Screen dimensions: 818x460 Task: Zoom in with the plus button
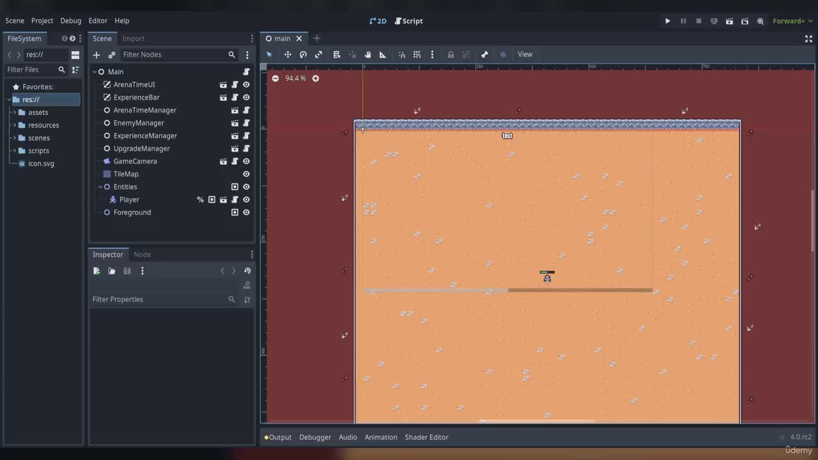tap(315, 78)
